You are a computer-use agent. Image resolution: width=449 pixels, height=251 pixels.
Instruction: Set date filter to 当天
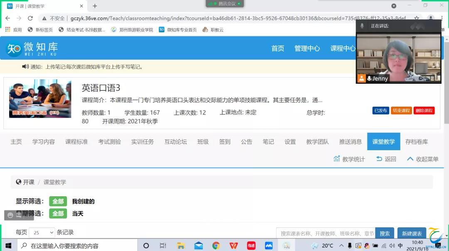78,213
